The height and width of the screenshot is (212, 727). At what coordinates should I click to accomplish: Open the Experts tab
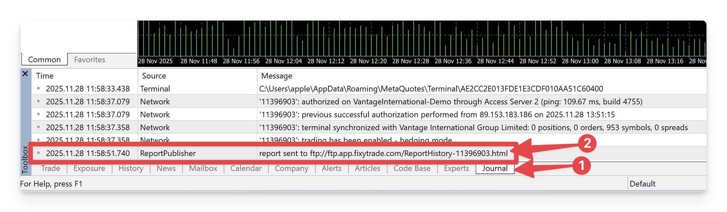coord(456,168)
